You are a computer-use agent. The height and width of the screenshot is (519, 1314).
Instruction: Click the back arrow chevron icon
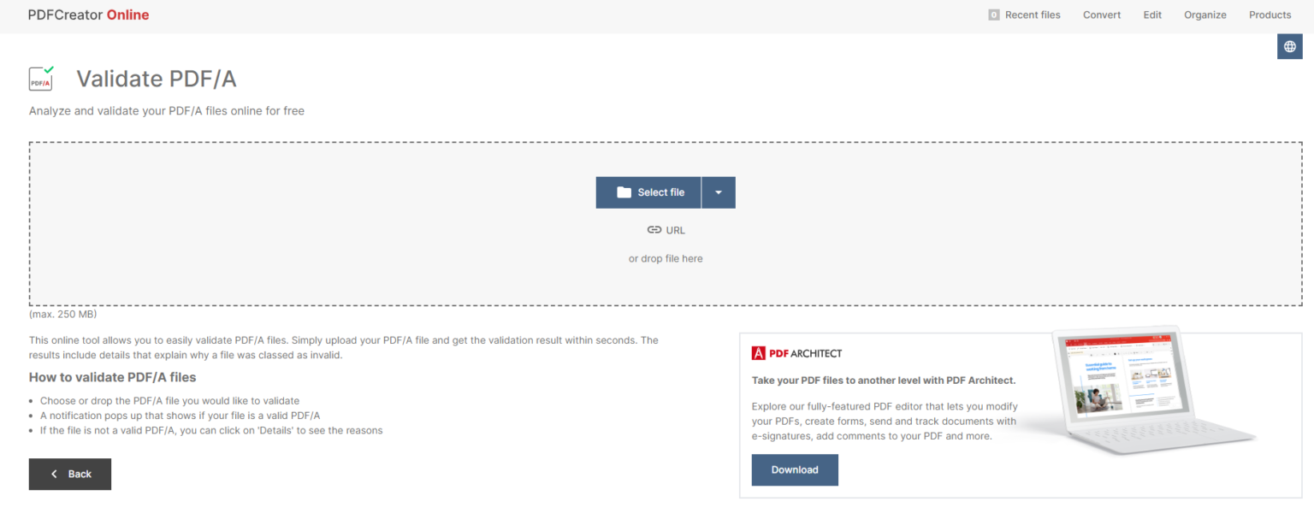[x=53, y=474]
